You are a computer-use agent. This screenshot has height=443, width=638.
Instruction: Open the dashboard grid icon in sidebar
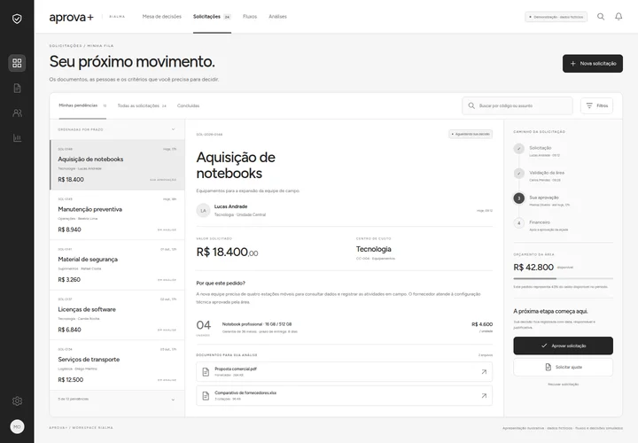click(x=17, y=63)
